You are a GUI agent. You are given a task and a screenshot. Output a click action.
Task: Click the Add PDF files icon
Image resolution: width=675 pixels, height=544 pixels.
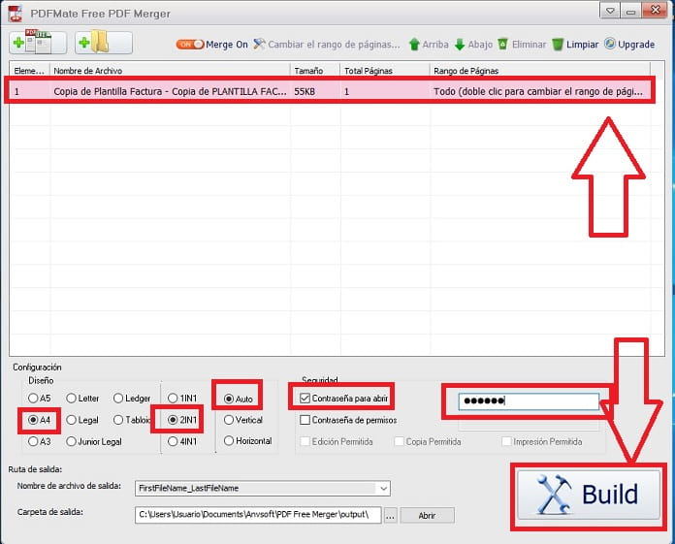click(x=38, y=43)
